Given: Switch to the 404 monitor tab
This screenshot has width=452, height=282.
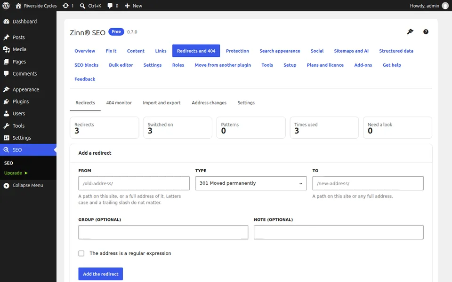Looking at the screenshot, I should pos(119,103).
